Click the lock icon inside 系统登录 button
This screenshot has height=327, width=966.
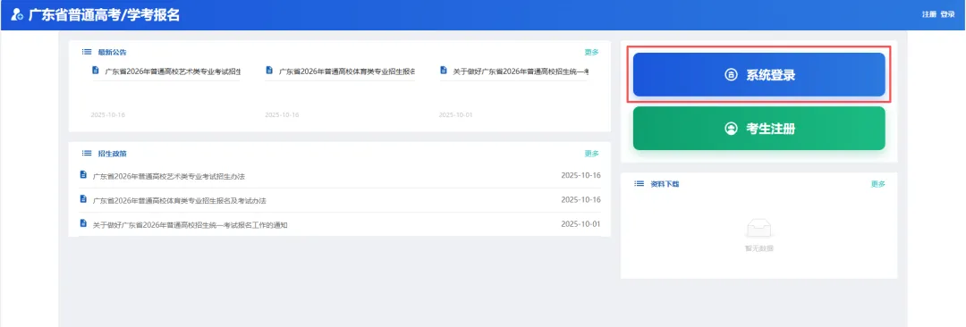[731, 75]
